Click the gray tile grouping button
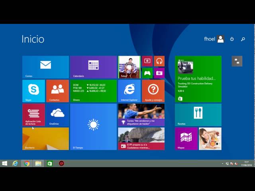The image size is (255, 191). (x=237, y=61)
